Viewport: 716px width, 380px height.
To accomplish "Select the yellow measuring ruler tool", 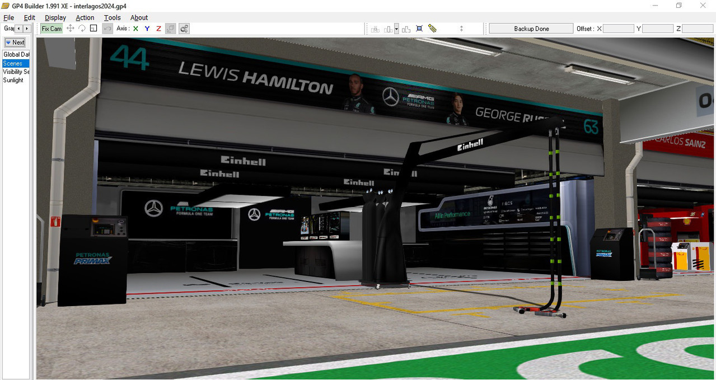I will tap(432, 29).
